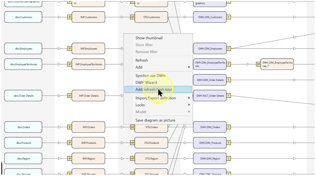Click the T badge on DWH.DIM_Products

click(229, 143)
